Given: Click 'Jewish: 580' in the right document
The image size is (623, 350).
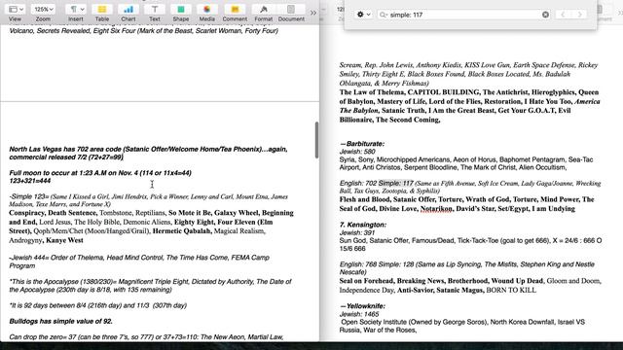Looking at the screenshot, I should pyautogui.click(x=357, y=152).
